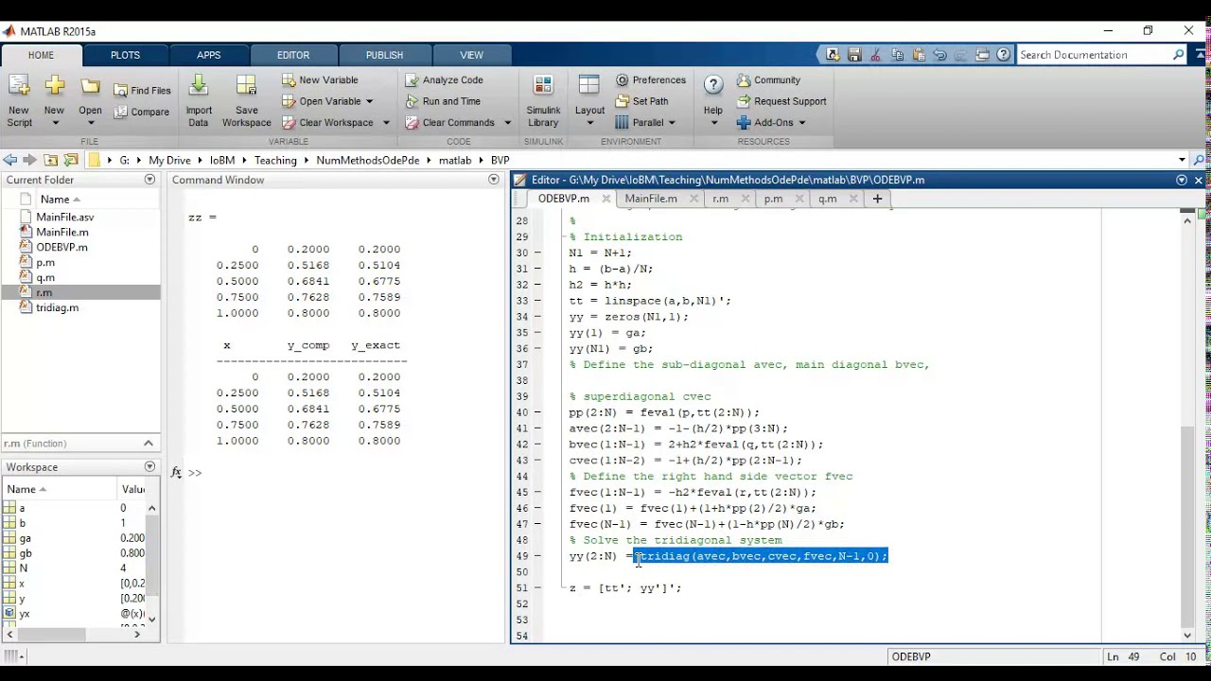Click the address bar Back arrow

tap(9, 161)
